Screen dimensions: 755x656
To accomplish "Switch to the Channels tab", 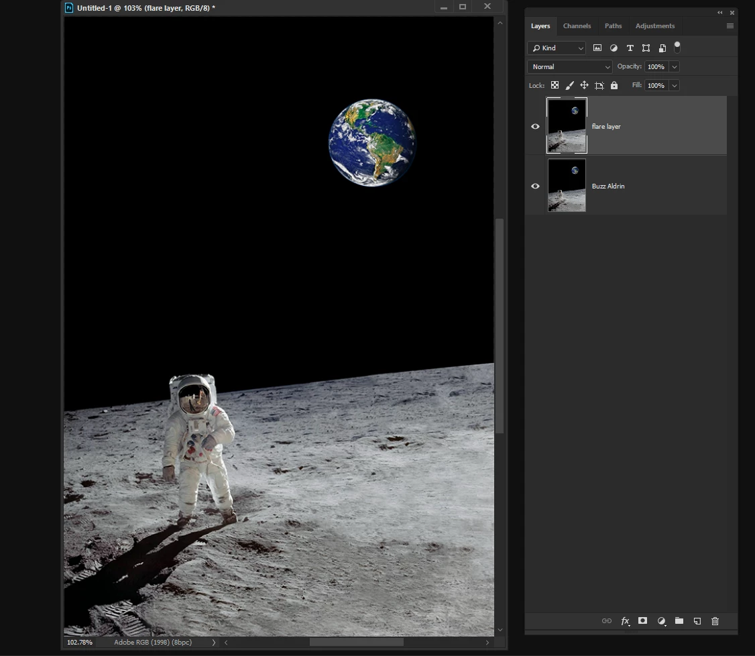I will pyautogui.click(x=577, y=26).
